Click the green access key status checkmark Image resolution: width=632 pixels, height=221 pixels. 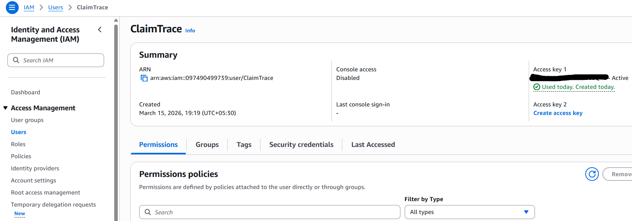(x=537, y=87)
